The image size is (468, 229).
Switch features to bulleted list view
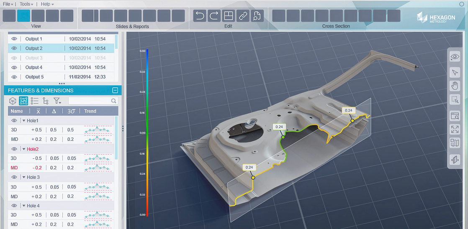35,101
